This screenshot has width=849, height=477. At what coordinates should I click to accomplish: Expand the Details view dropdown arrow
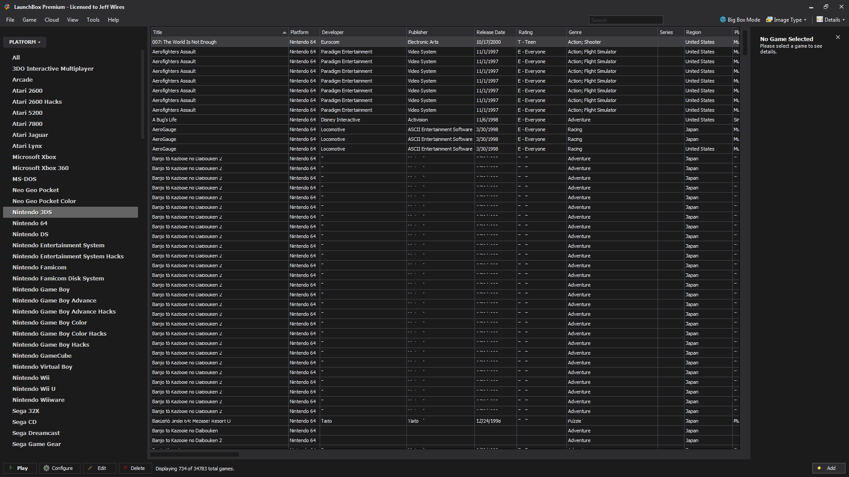pyautogui.click(x=844, y=20)
